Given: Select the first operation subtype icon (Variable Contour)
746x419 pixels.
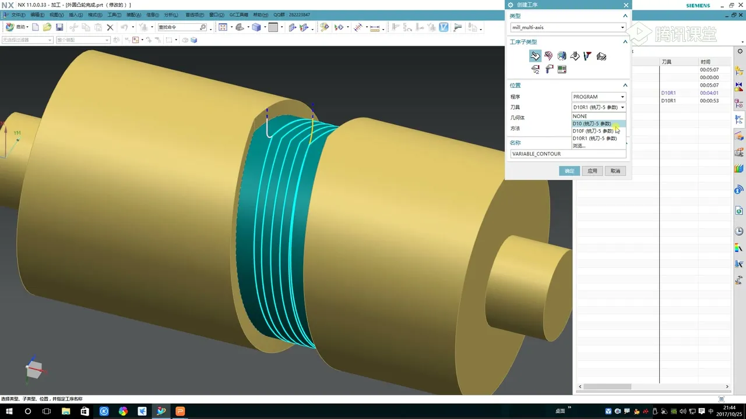Looking at the screenshot, I should click(x=535, y=56).
